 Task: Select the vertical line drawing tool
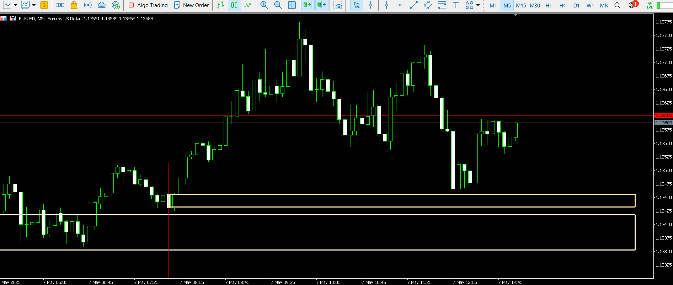click(386, 5)
